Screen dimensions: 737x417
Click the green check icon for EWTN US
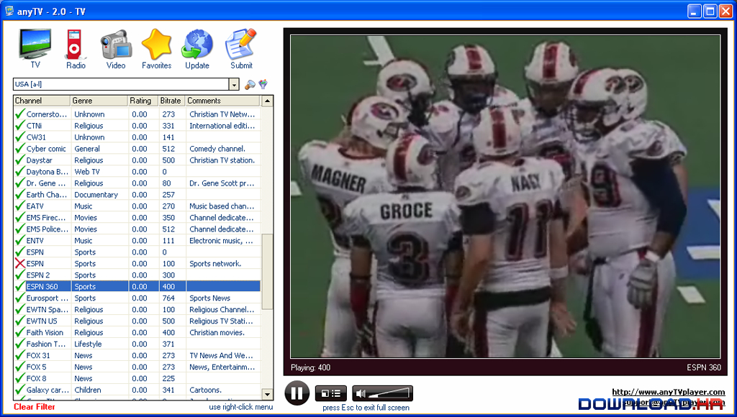pyautogui.click(x=19, y=321)
